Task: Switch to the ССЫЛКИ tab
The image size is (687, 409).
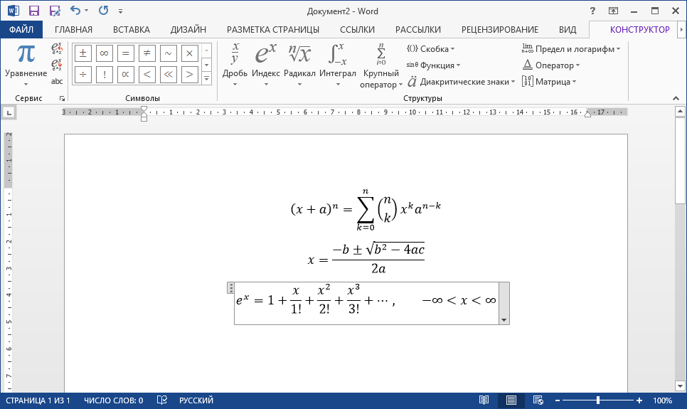Action: tap(357, 29)
